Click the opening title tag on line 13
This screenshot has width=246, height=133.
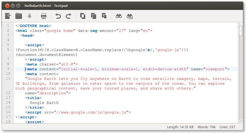[x=33, y=98]
